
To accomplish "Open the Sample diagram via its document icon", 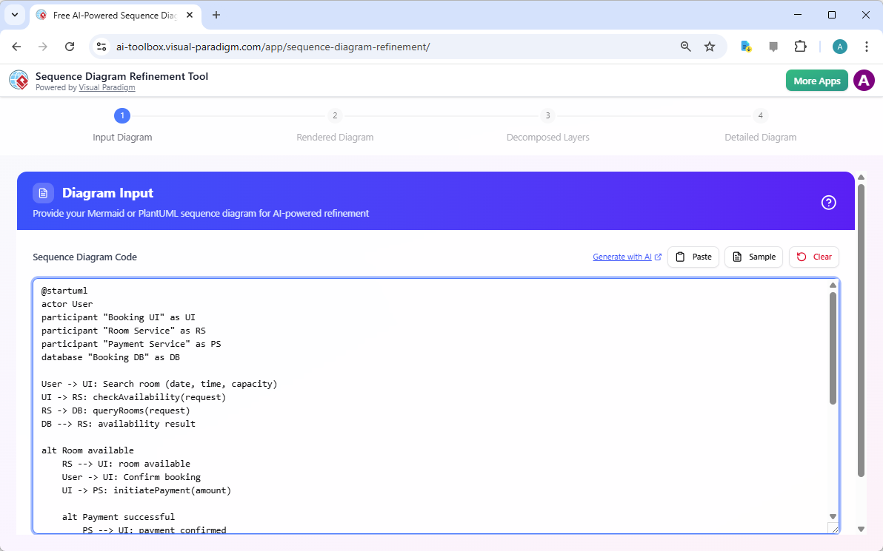I will pos(738,257).
